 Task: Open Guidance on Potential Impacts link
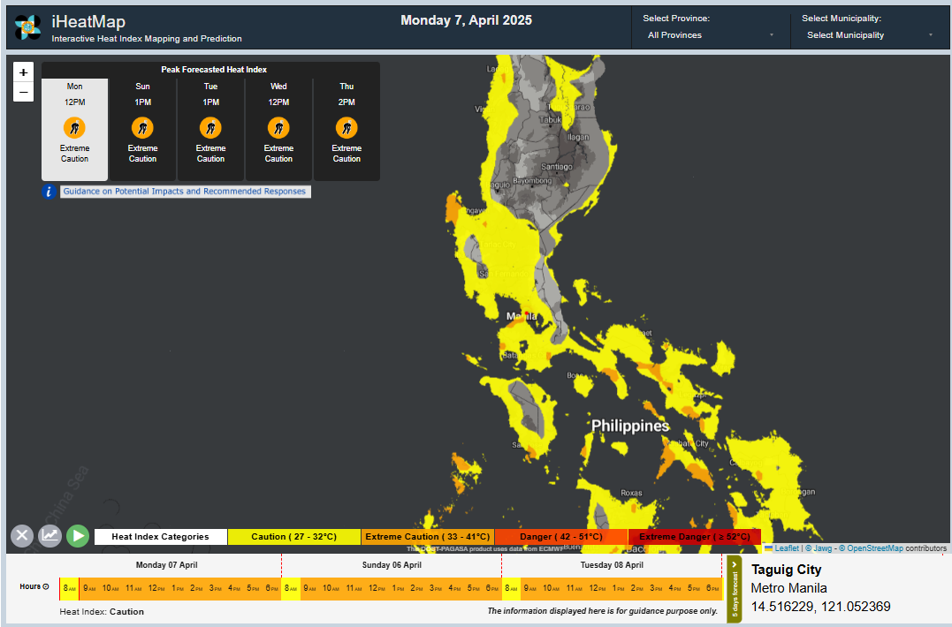coord(186,192)
